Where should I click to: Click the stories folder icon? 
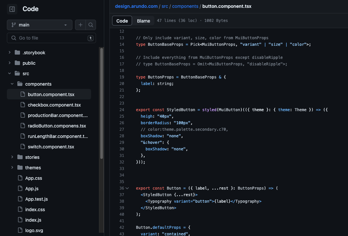(20, 157)
